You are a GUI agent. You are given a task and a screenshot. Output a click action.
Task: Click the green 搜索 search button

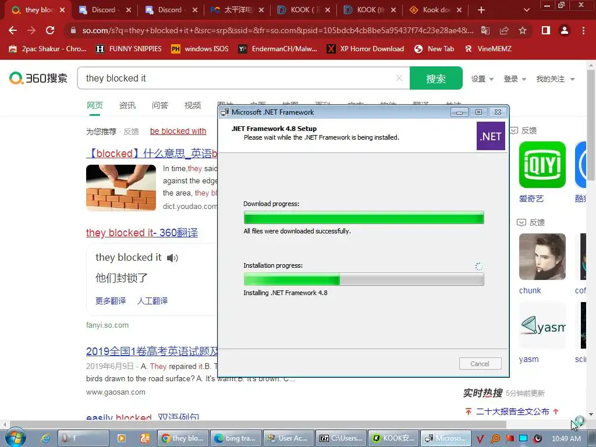[436, 79]
